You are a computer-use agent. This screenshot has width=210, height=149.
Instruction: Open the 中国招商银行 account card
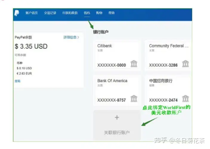tap(168, 91)
